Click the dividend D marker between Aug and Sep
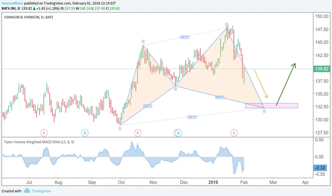This screenshot has width=332, height=196. (85, 133)
